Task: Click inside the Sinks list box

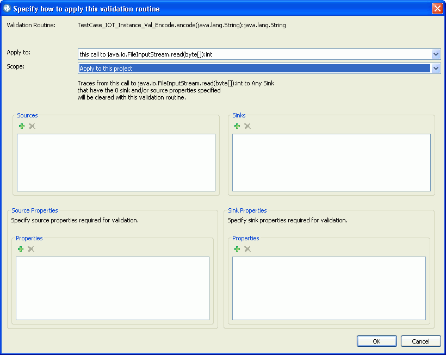Action: [331, 163]
